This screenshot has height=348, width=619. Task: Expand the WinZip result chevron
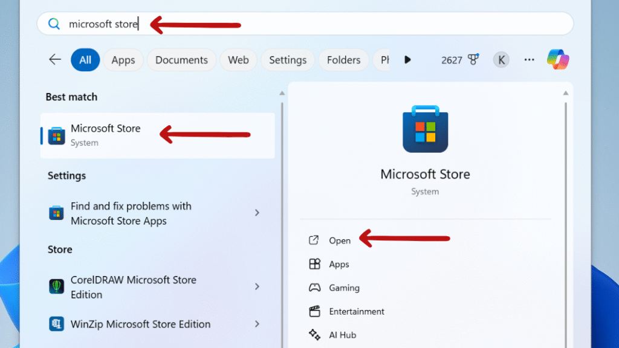click(x=257, y=324)
